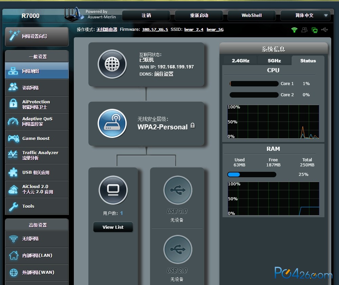Click the padlock next to WPA2-Personal
The width and height of the screenshot is (339, 285).
click(x=193, y=125)
